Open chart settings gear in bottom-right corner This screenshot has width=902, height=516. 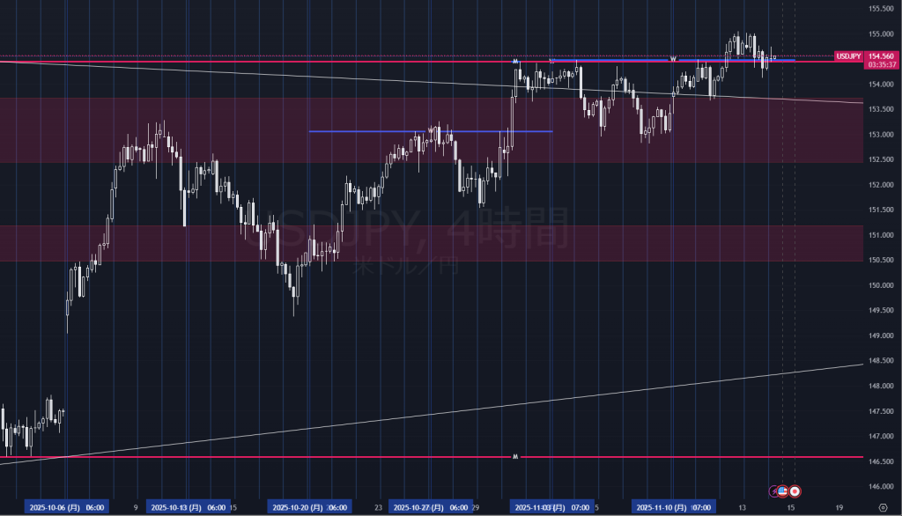click(884, 508)
